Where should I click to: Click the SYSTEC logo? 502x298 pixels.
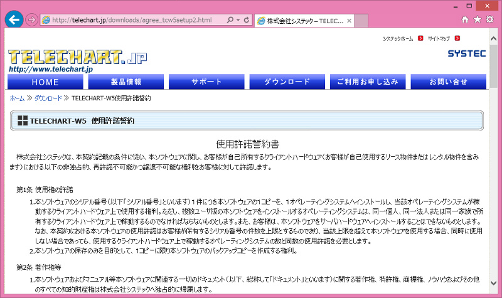[467, 54]
